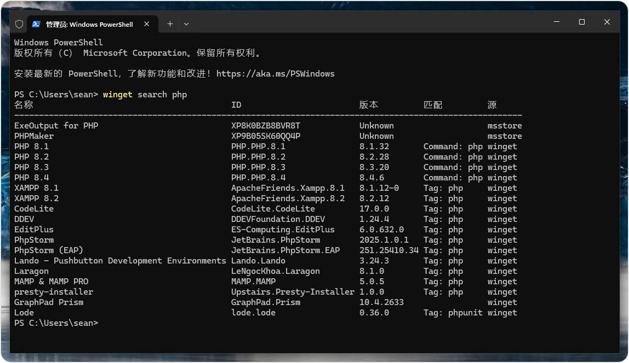Click the 'winget' command text
629x363 pixels.
pyautogui.click(x=118, y=95)
